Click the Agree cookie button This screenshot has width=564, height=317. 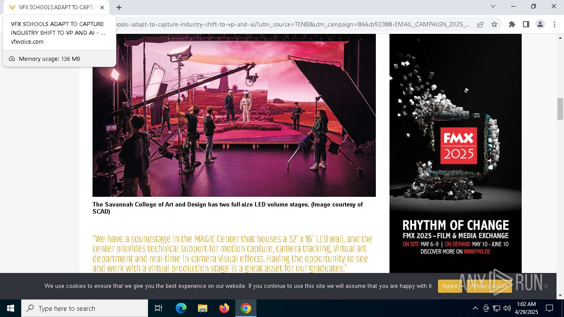tap(450, 286)
